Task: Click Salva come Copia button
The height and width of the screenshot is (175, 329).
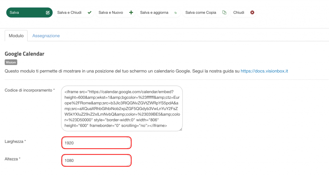Action: tap(205, 13)
